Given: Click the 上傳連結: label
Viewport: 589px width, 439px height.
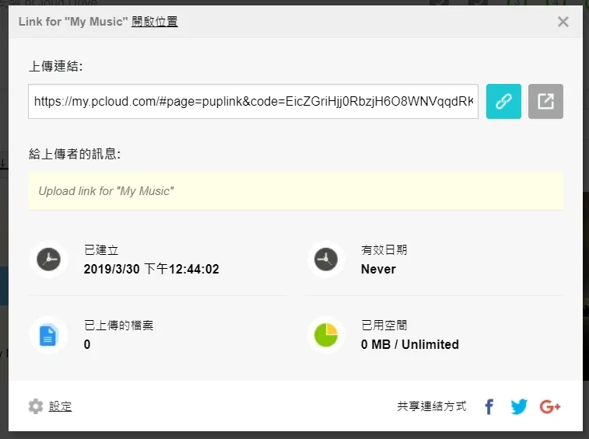Looking at the screenshot, I should [55, 66].
